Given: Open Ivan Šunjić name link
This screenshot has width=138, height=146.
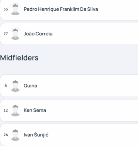Looking at the screenshot, I should (x=36, y=135).
